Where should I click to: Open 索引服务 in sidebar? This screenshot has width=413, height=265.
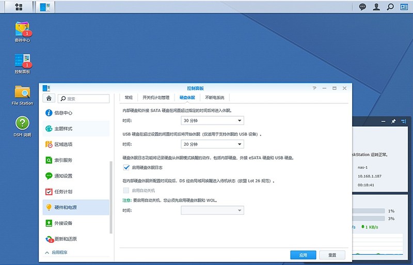tap(76, 160)
